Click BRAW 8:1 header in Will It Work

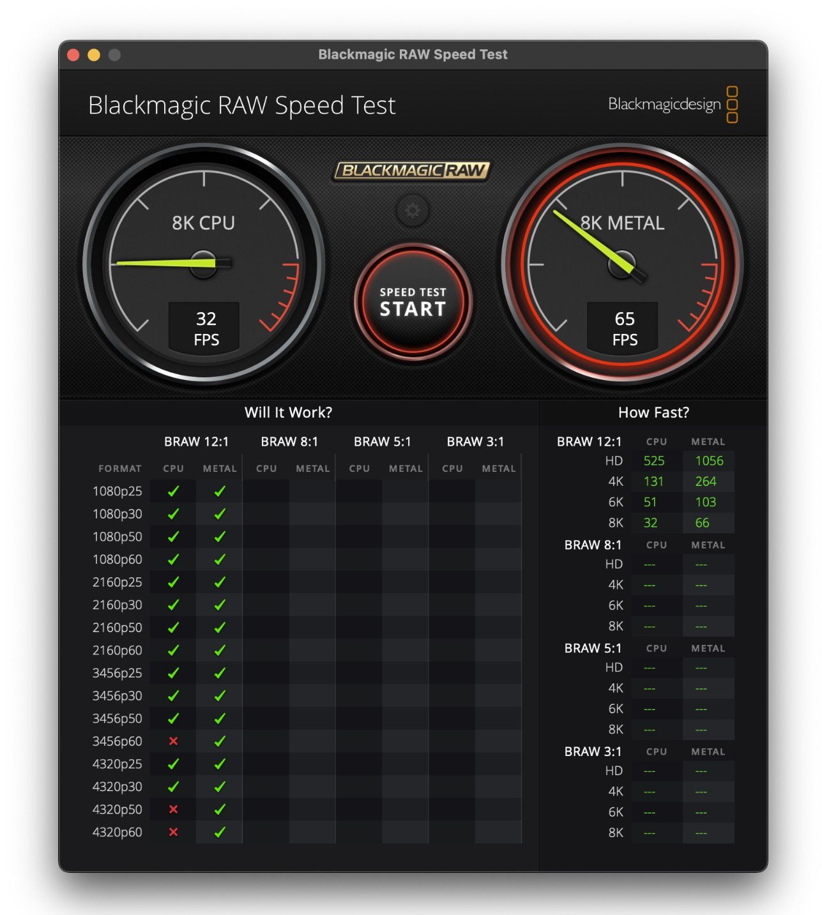click(289, 442)
